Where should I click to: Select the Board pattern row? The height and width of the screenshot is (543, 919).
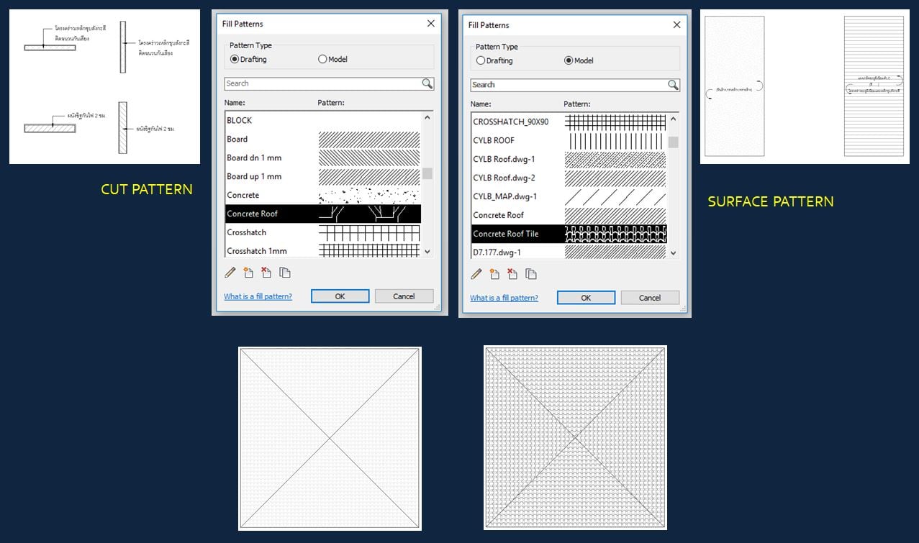click(x=323, y=139)
